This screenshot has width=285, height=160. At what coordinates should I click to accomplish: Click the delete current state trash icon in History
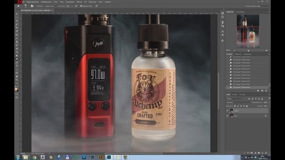266,91
